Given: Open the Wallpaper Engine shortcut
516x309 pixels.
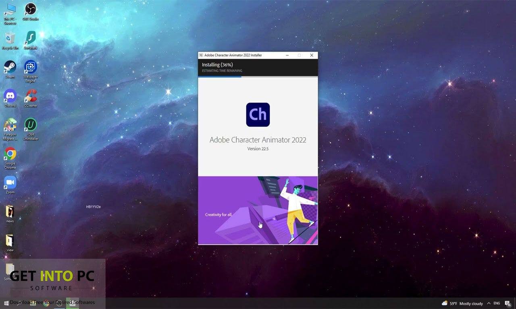Looking at the screenshot, I should (31, 71).
